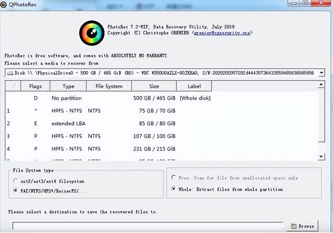Select partition 1 NTFS 75 GB row
Viewport: 333px width, 233px height.
[112, 111]
